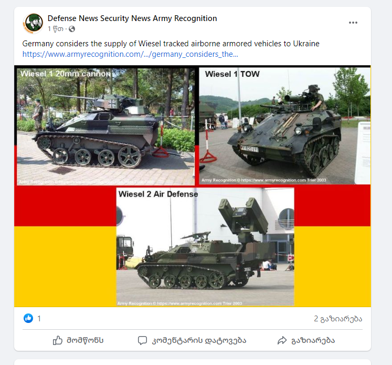Open Defense News Security News Army Recognition page
Screen dimensions: 392x365
[132, 18]
